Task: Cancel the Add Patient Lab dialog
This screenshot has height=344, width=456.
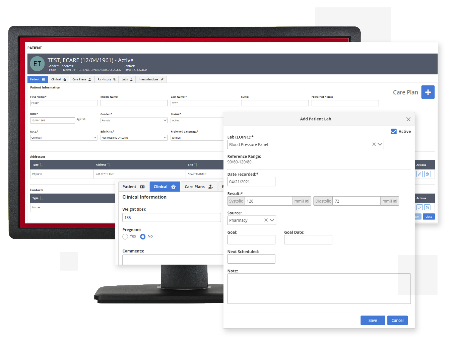Action: point(397,320)
